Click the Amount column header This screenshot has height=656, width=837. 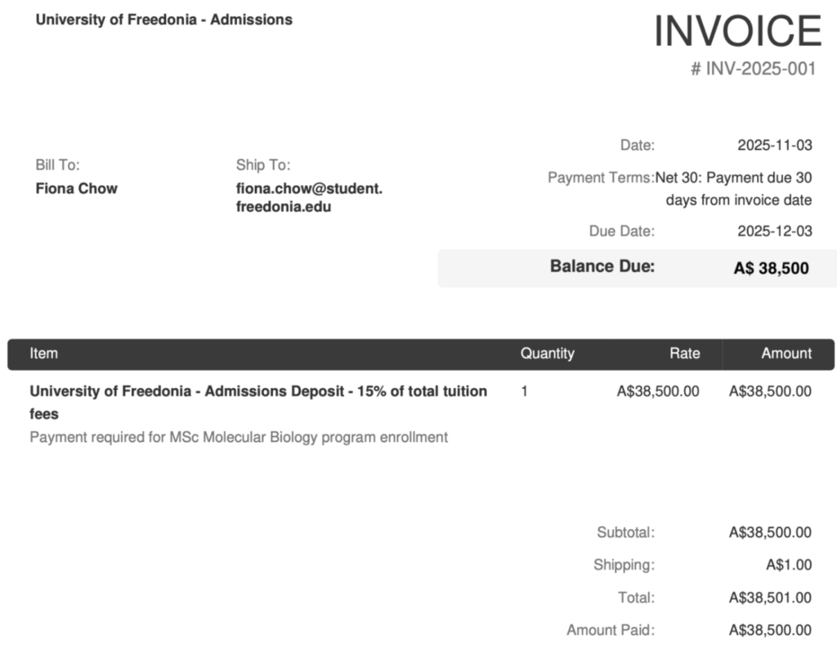[786, 354]
